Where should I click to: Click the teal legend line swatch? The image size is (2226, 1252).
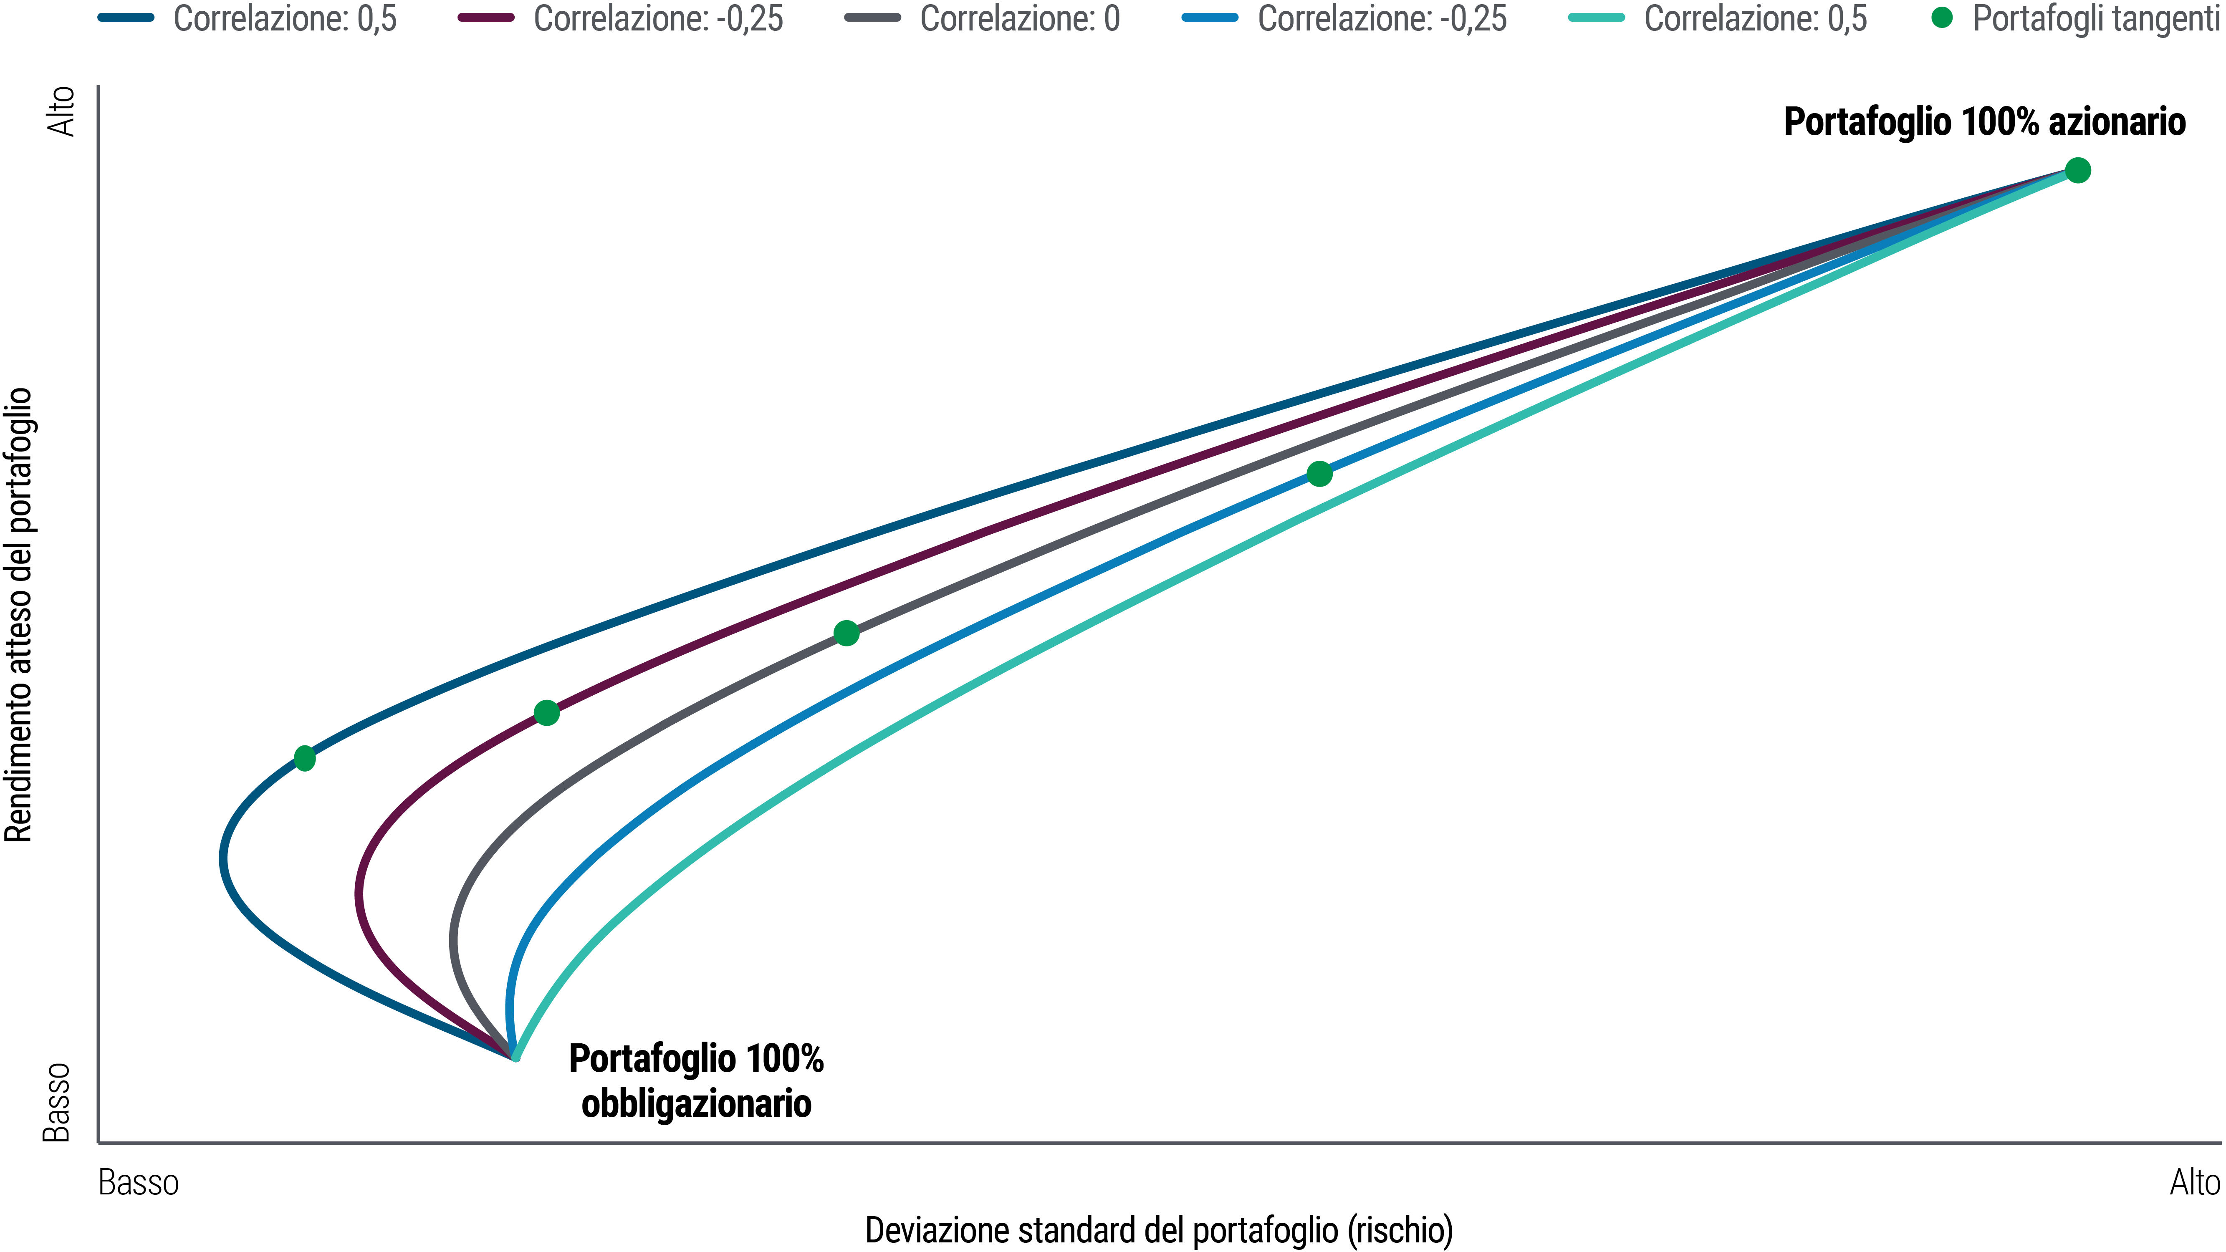[x=1597, y=17]
